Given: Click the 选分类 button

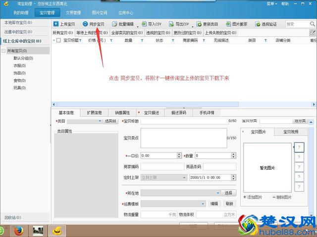Looking at the screenshot, I should 300,121.
